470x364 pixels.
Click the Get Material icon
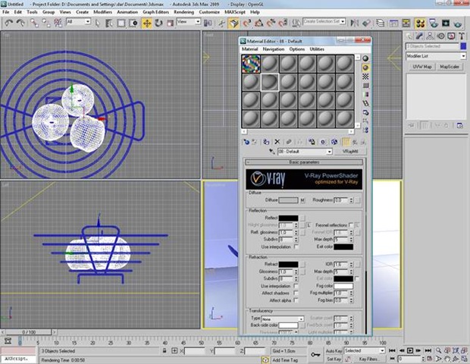point(246,141)
